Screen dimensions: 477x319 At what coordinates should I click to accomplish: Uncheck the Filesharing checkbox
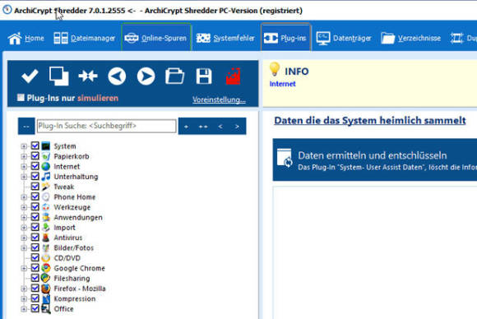click(35, 278)
